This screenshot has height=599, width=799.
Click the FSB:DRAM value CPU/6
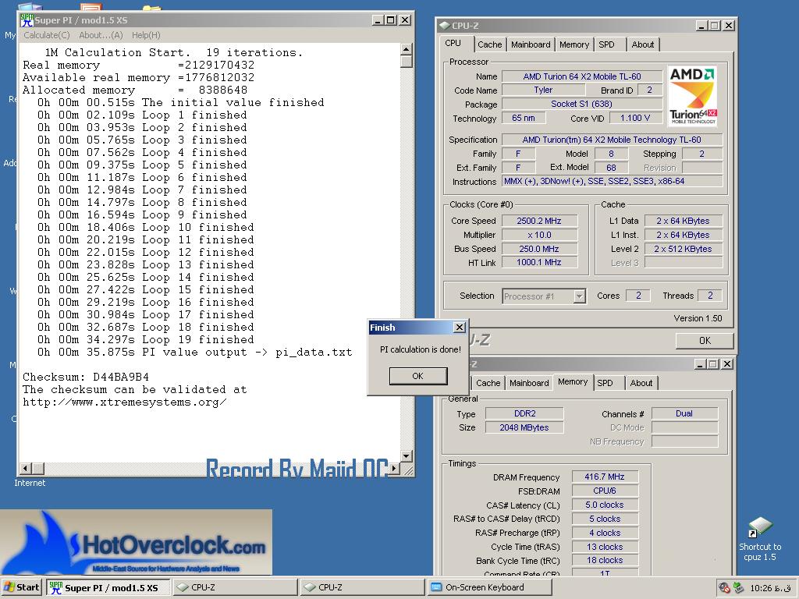click(x=605, y=491)
